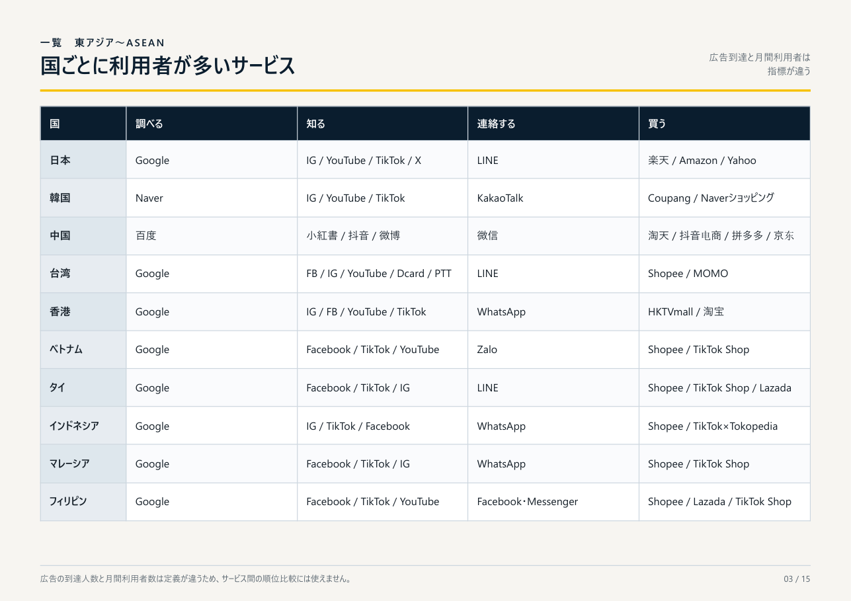
Task: Click the LINE cell in タイ row
Action: pos(553,388)
